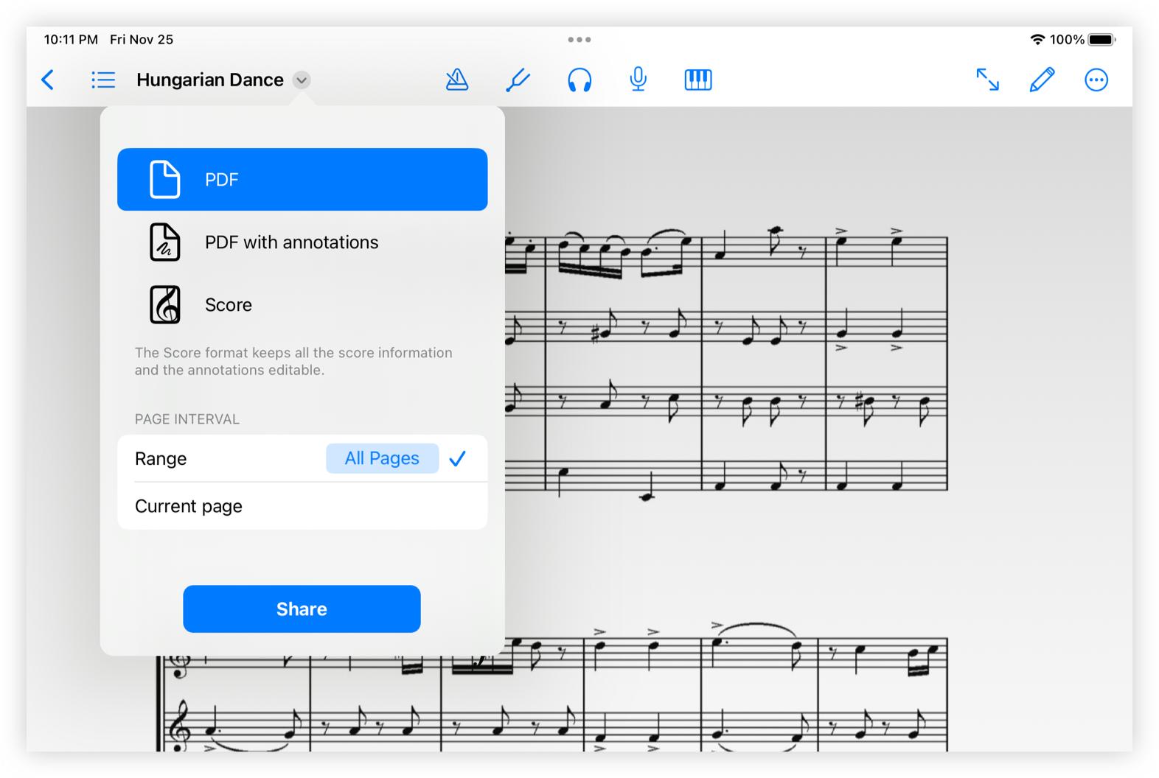This screenshot has height=778, width=1159.
Task: Enter fullscreen with the expand arrows
Action: [x=987, y=80]
